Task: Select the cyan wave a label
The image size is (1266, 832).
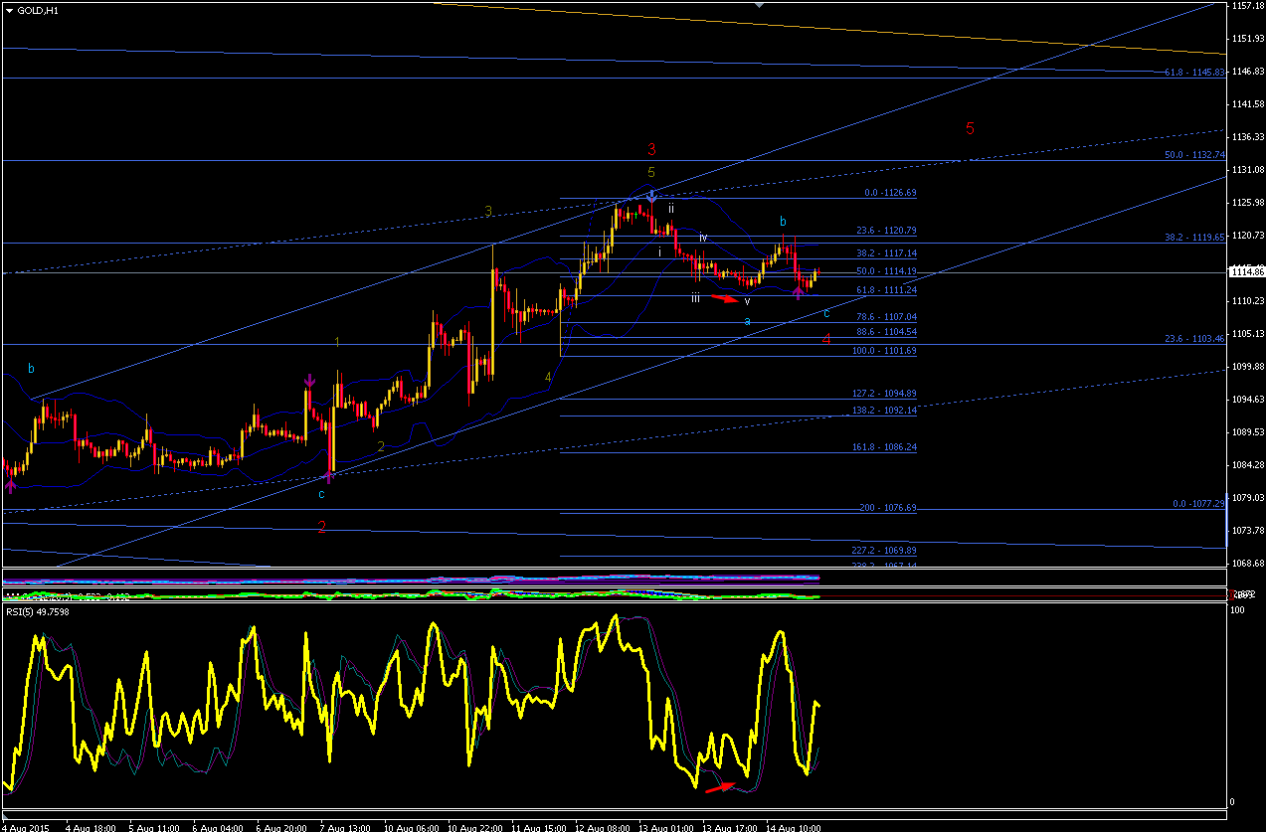Action: tap(747, 321)
